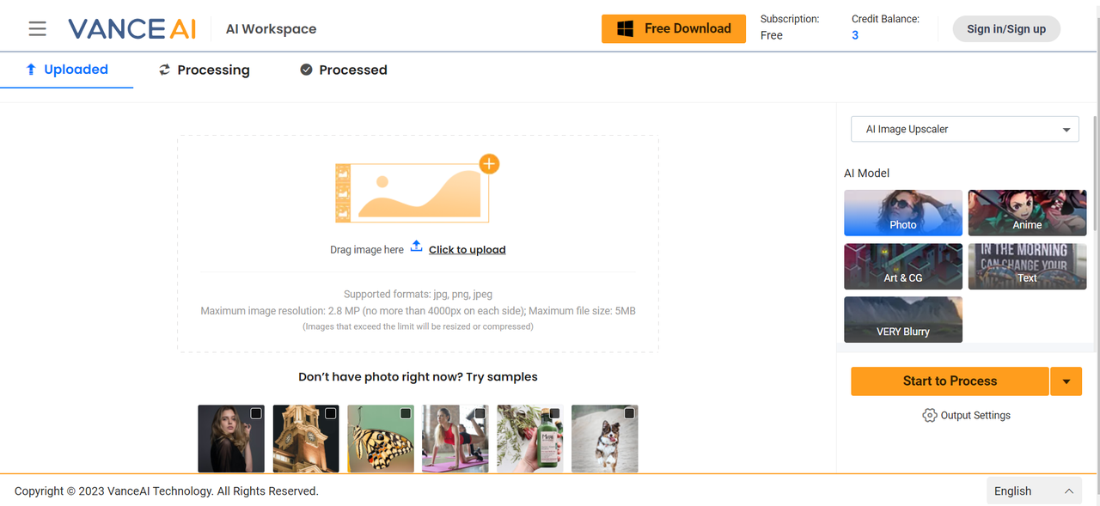This screenshot has width=1100, height=506.
Task: Check the butterfly sample image checkbox
Action: coord(406,413)
